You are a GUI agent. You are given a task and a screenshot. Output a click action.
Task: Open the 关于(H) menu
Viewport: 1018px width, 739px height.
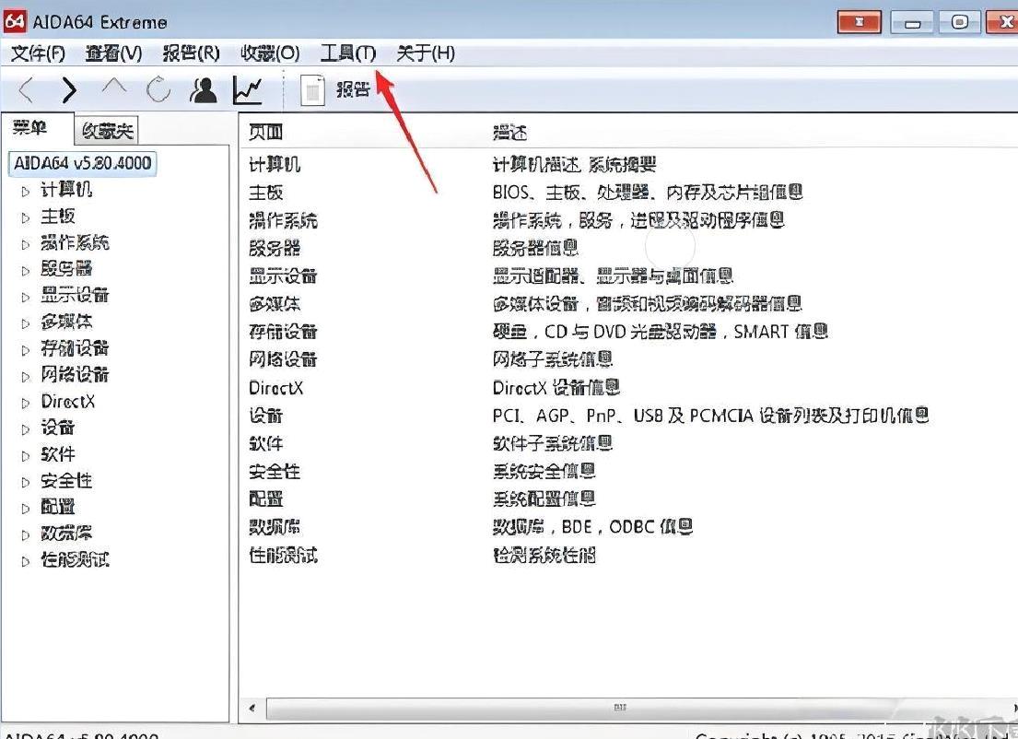[426, 53]
